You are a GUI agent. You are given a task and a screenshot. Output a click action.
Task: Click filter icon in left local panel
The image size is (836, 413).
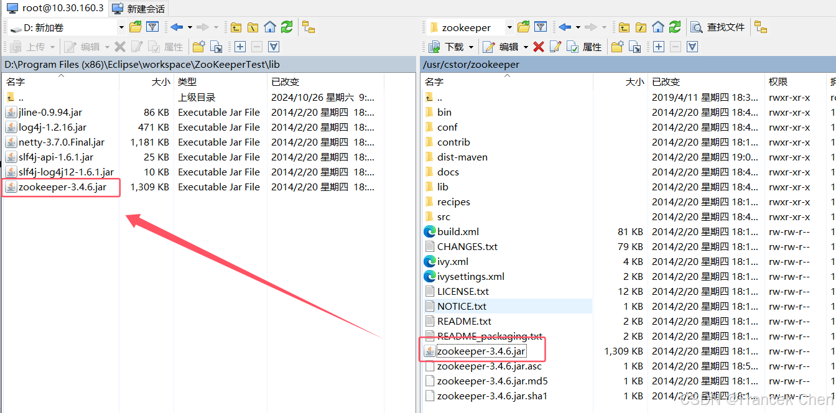(152, 27)
